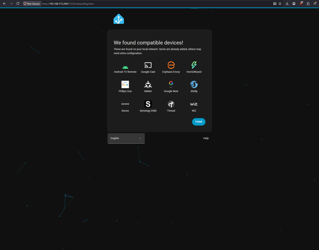Open the browser downloads icon
The height and width of the screenshot is (250, 319).
pyautogui.click(x=287, y=4)
